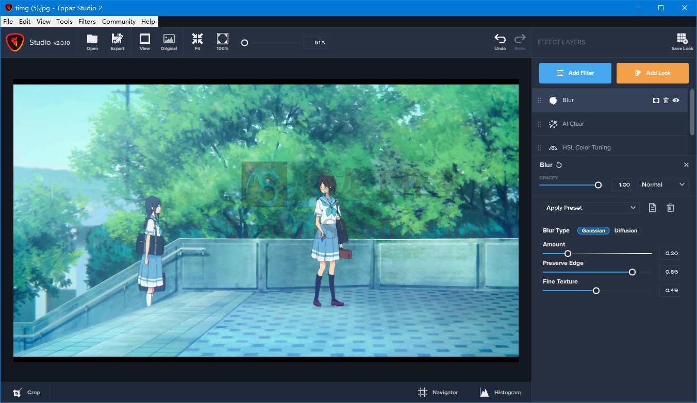Click the Export icon in toolbar
The height and width of the screenshot is (403, 697).
118,42
